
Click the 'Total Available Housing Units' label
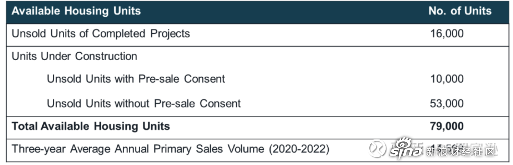91,126
